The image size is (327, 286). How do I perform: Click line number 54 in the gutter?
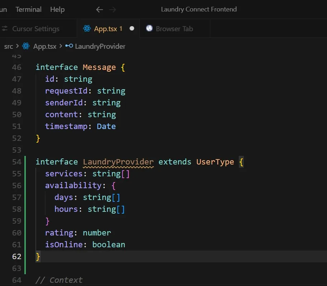[x=16, y=162]
